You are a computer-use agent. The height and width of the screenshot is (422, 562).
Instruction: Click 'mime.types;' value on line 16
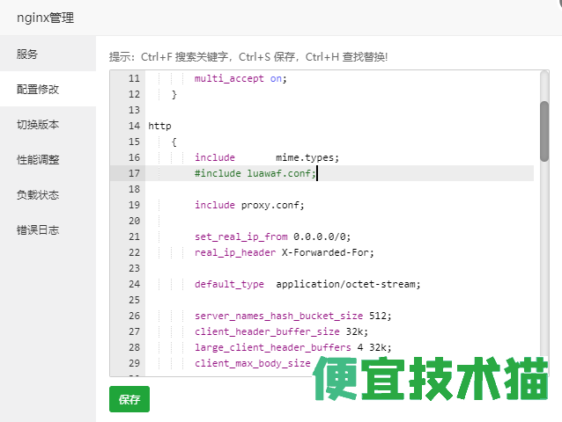pos(307,157)
